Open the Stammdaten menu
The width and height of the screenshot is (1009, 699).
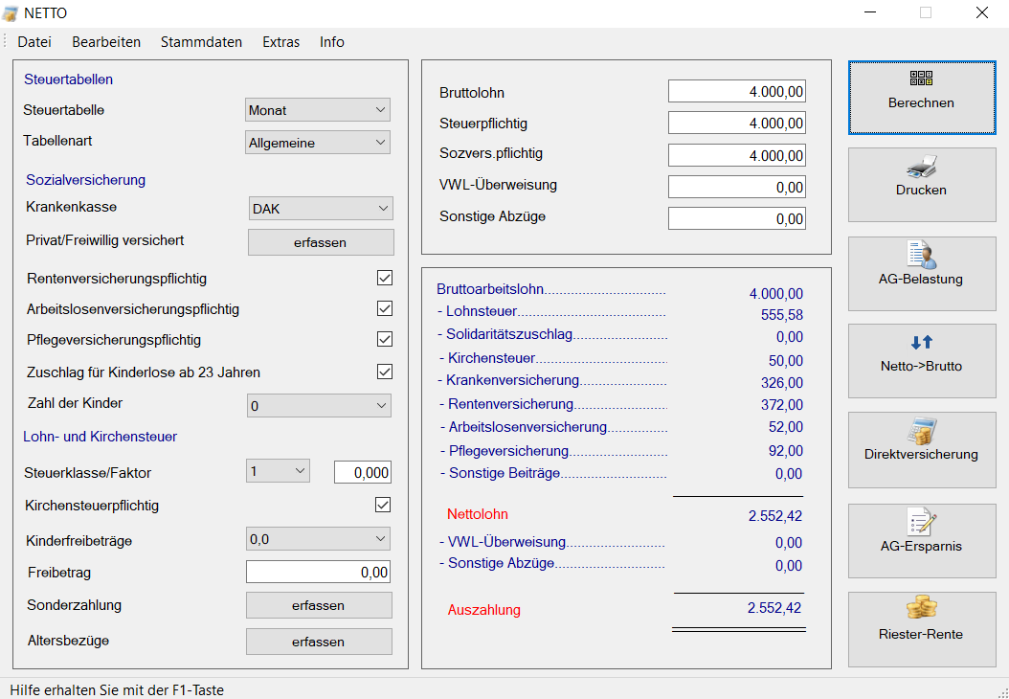(x=201, y=42)
